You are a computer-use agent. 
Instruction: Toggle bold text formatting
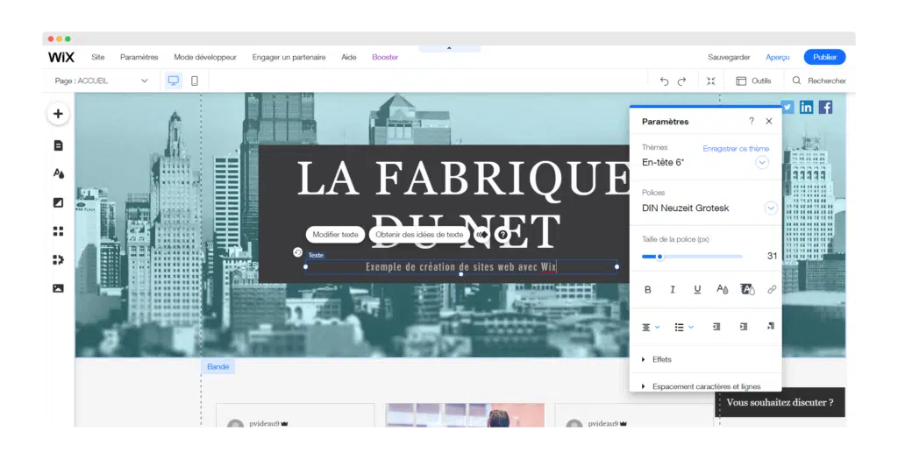pos(648,289)
